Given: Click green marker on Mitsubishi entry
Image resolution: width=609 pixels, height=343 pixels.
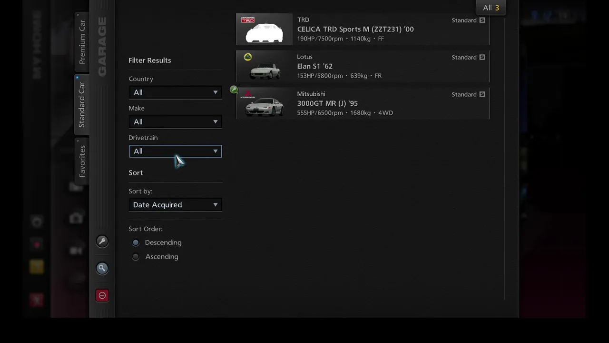Looking at the screenshot, I should click(x=234, y=90).
